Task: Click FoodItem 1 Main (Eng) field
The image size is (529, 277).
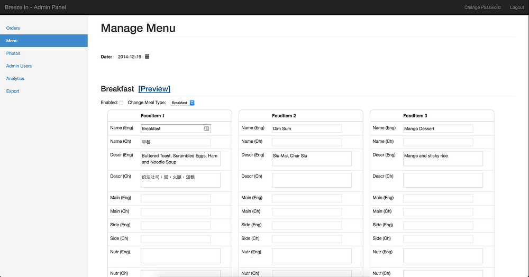Action: tap(176, 198)
